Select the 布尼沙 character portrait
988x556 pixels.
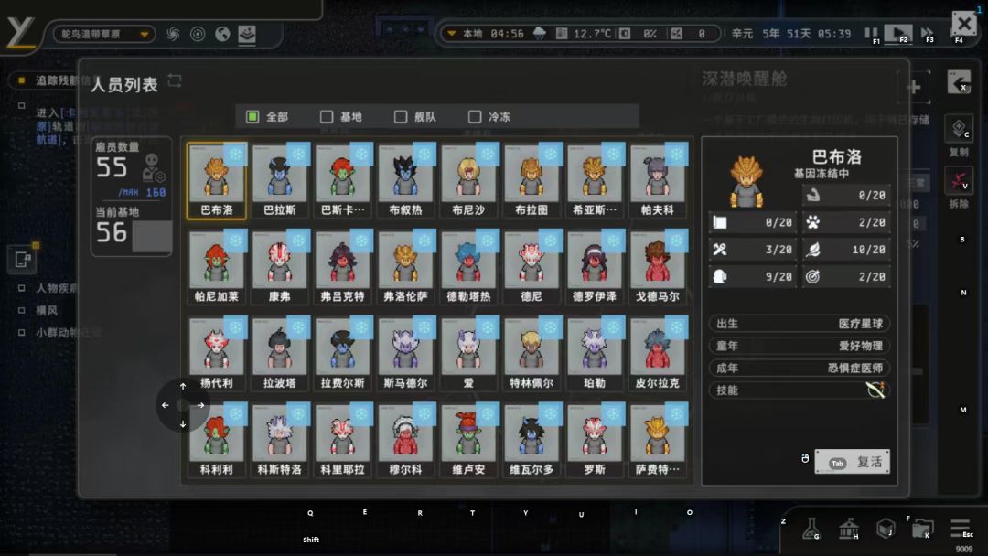468,181
